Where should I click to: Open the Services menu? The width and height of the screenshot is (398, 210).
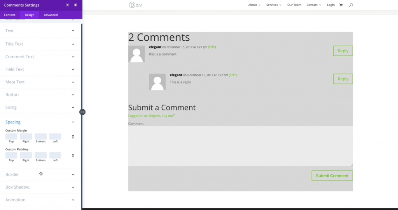tap(274, 5)
